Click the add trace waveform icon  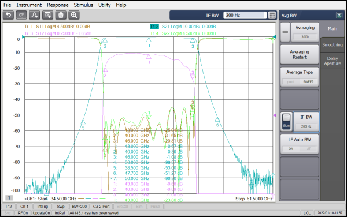[35, 15]
